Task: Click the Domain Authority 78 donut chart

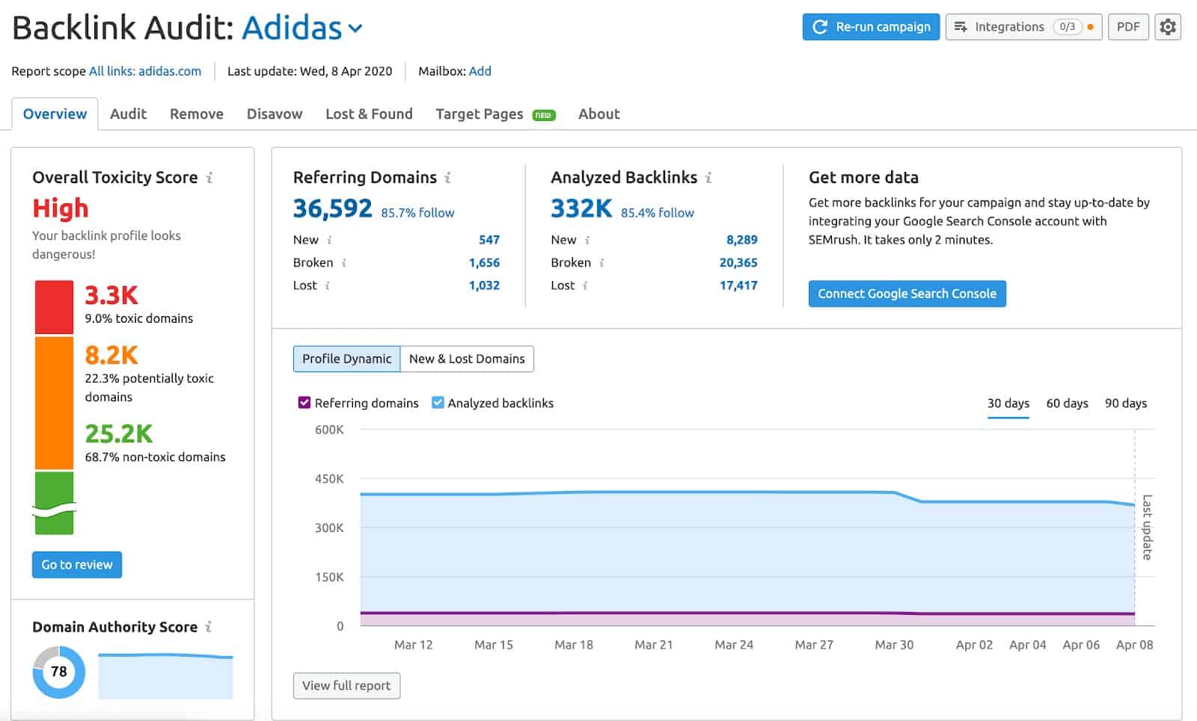Action: tap(58, 672)
